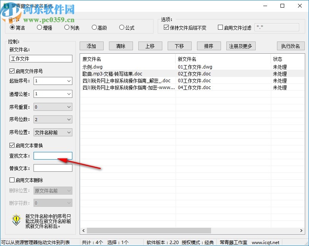
Task: Open the 起始序号 dropdown
Action: (x=70, y=81)
